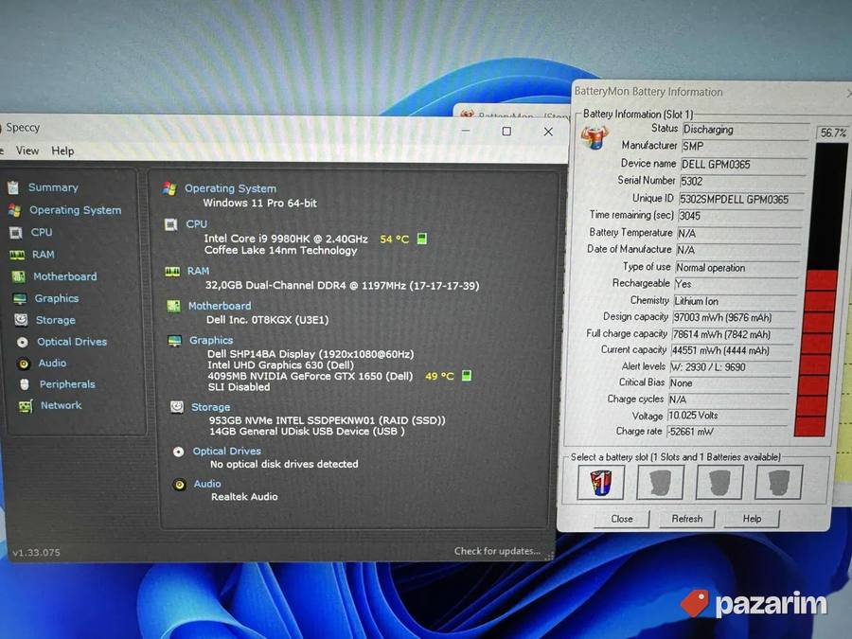Click the Time remaining field showing 3045

(x=740, y=216)
